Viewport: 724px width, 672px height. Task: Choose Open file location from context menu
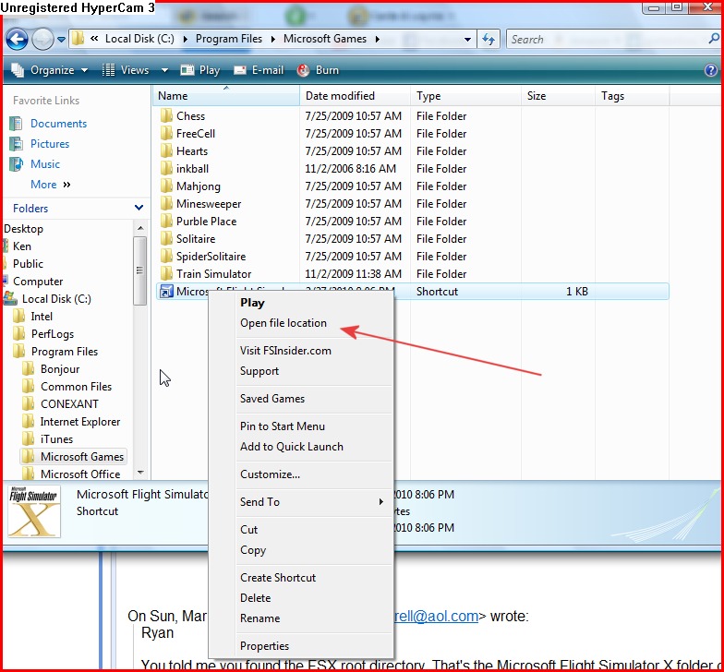[284, 323]
